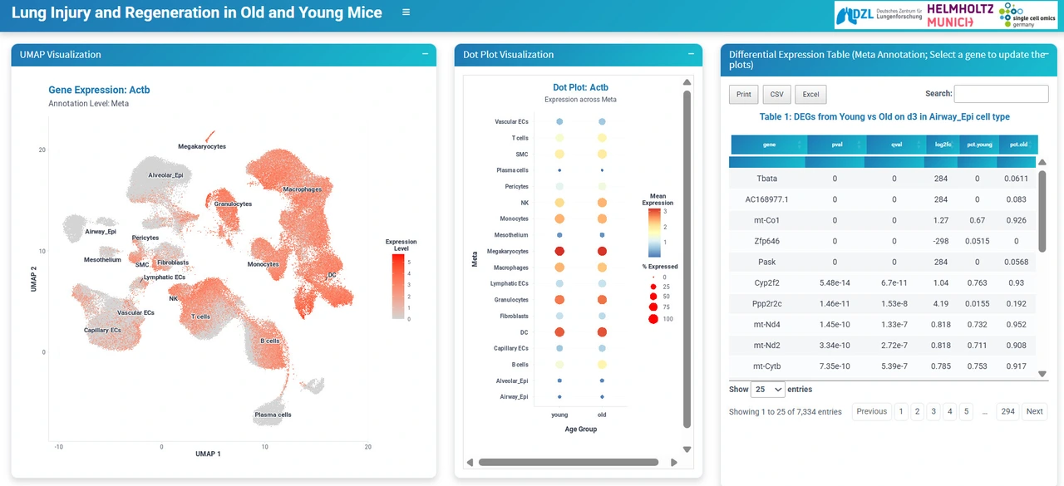Collapse the UMAP Visualization panel
This screenshot has width=1064, height=486.
click(425, 54)
